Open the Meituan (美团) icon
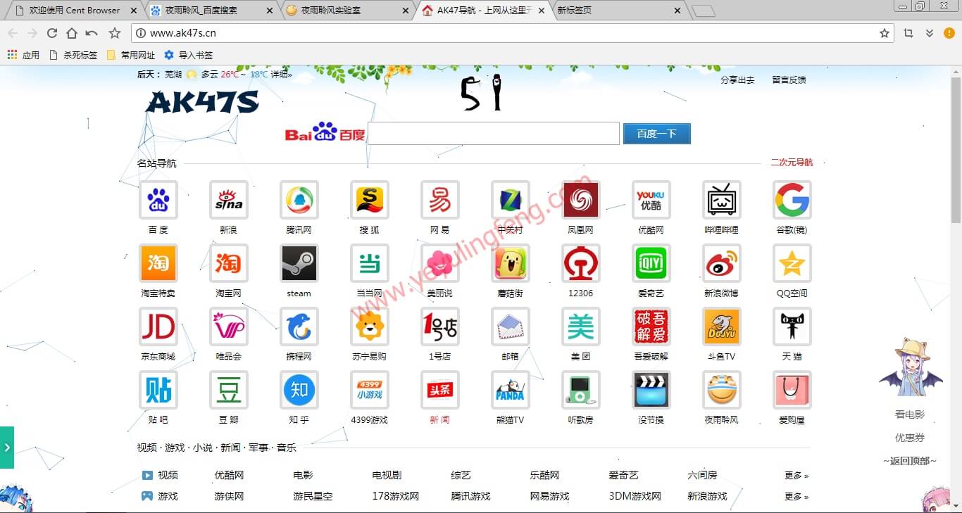Viewport: 962px width, 513px height. coord(581,327)
